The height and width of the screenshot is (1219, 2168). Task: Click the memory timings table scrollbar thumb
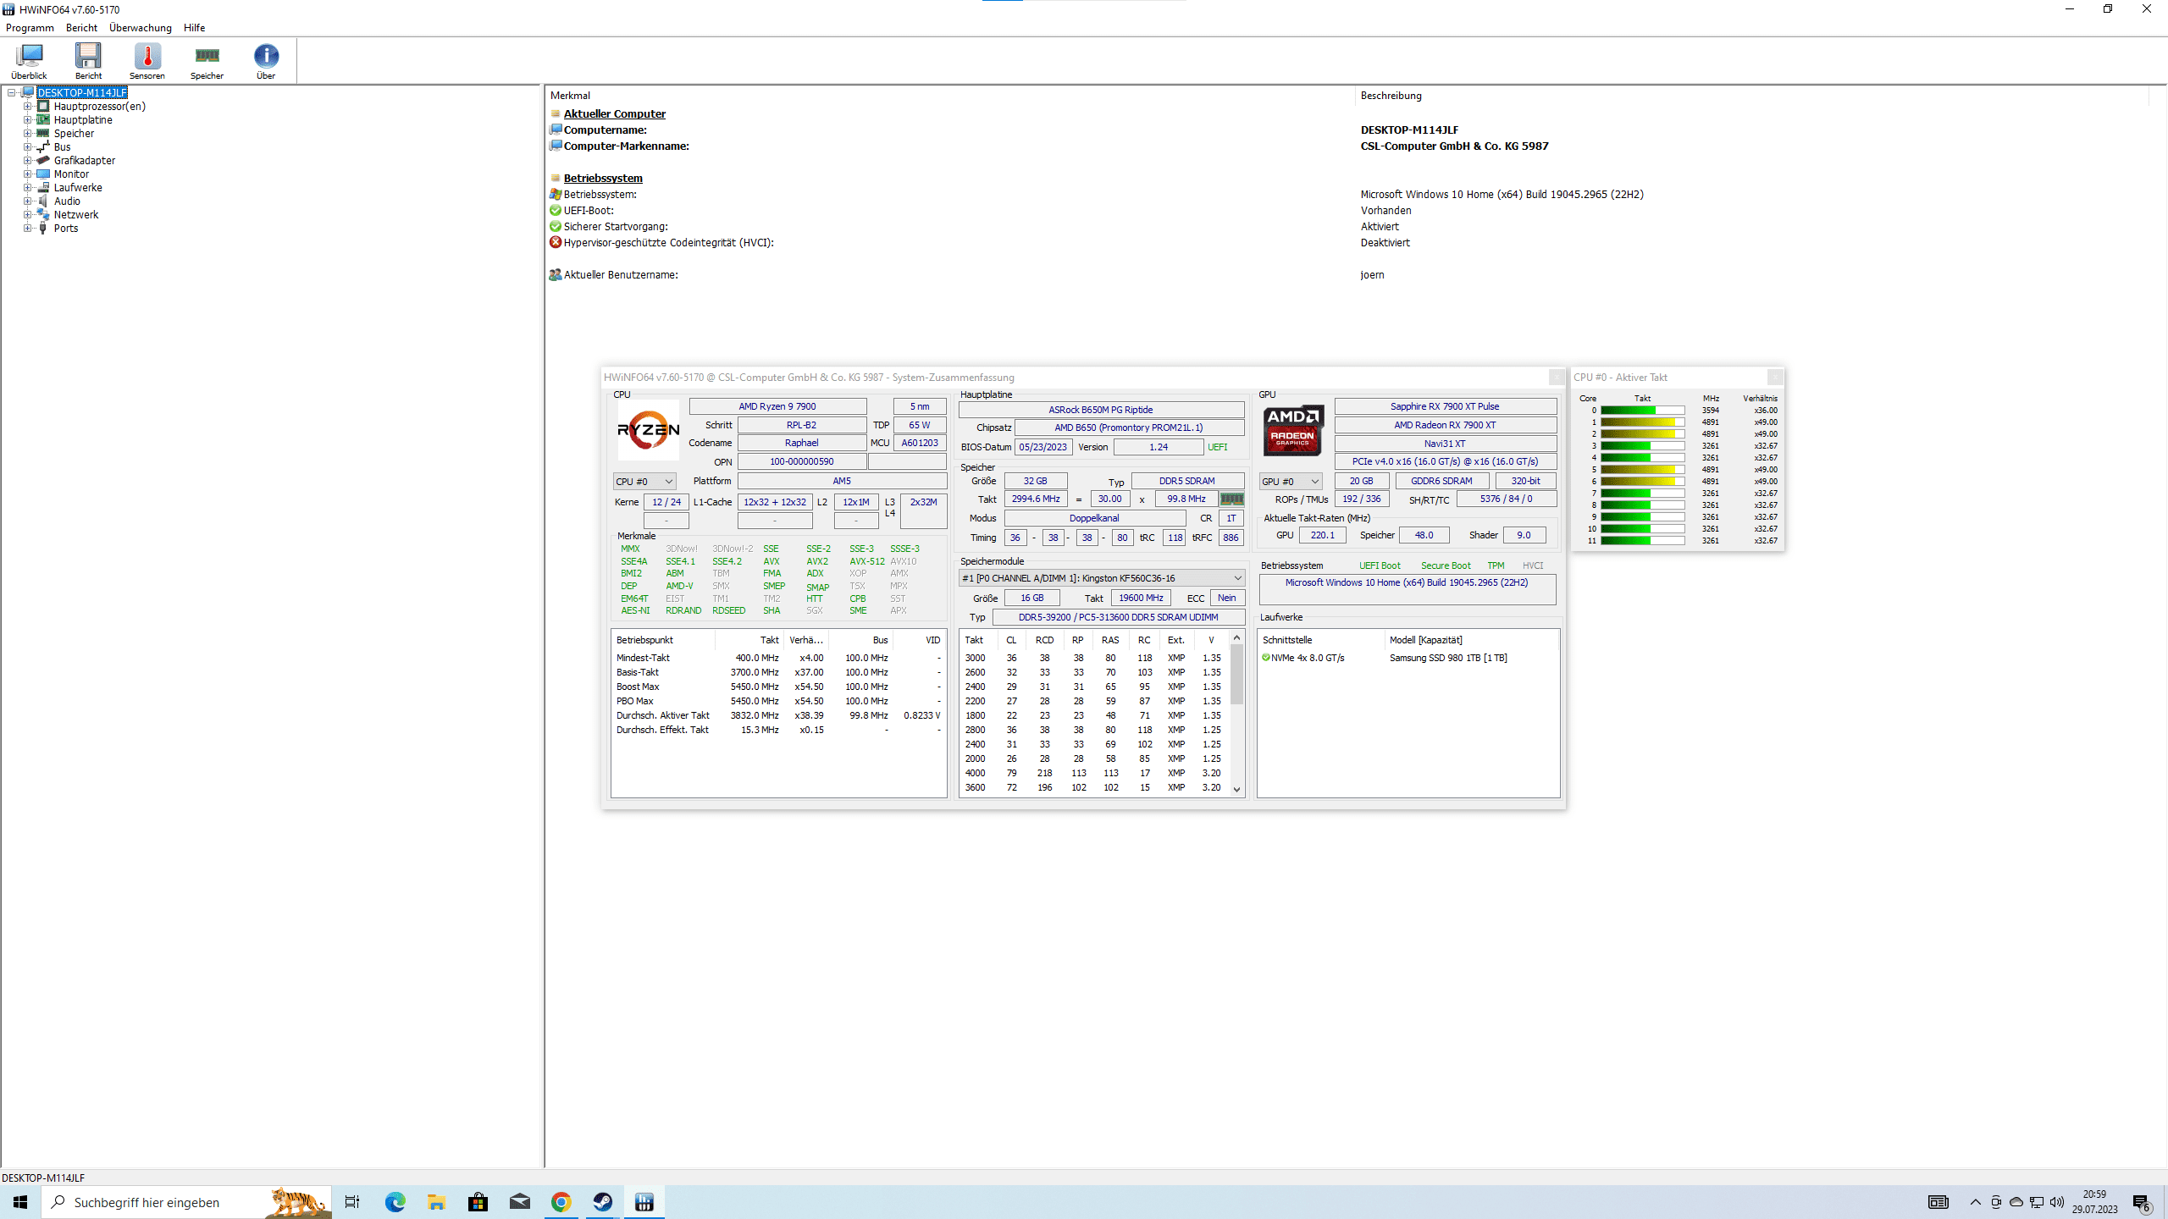(x=1236, y=674)
